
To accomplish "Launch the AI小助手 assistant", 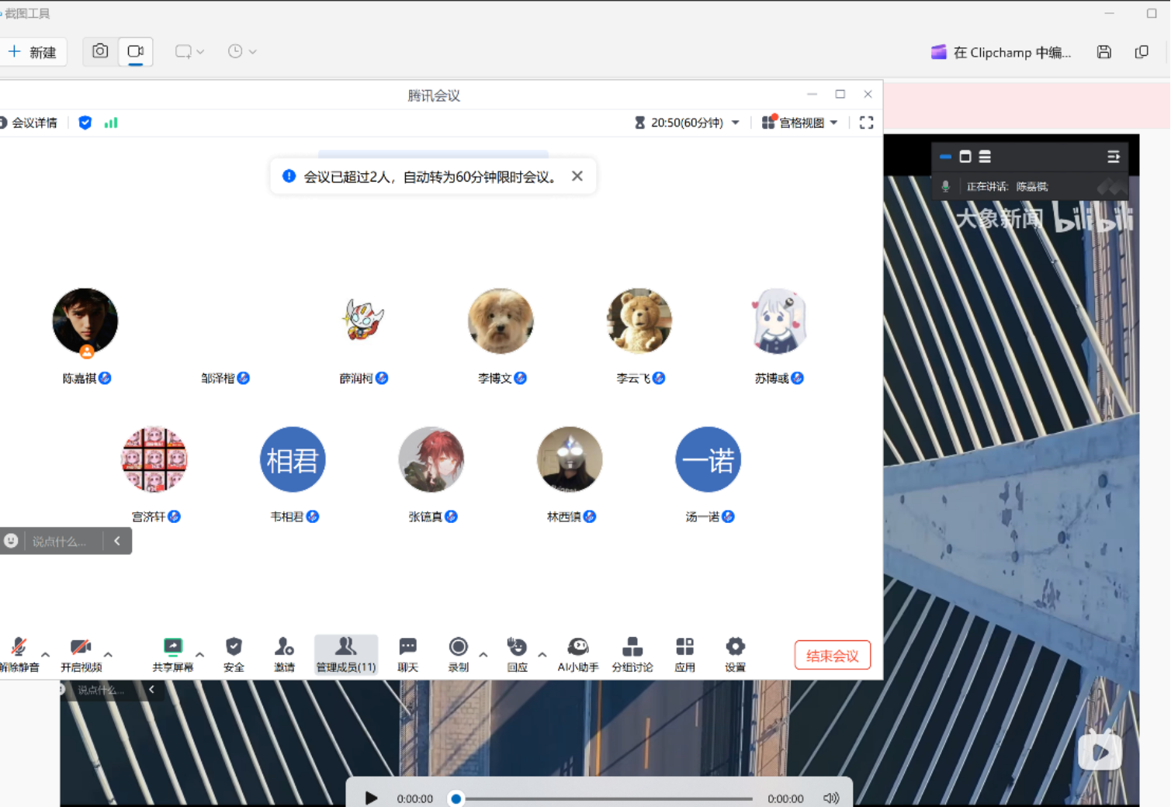I will point(577,654).
